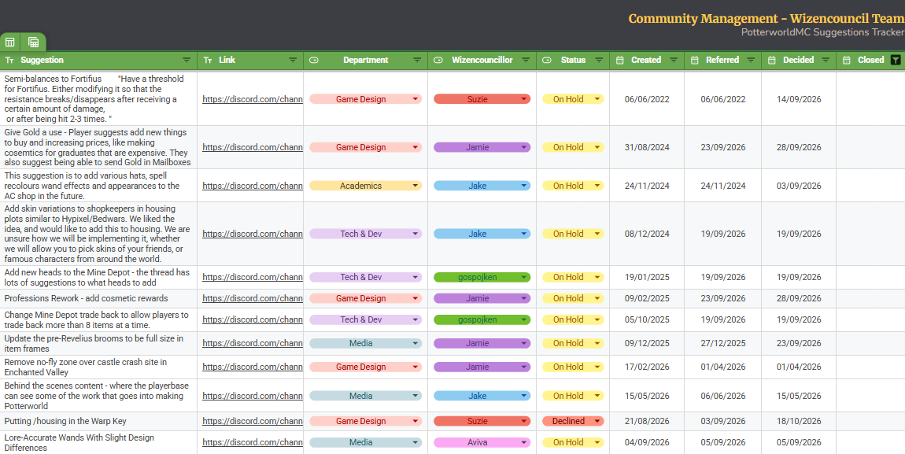Select the Created date 21/08/2026
Image resolution: width=905 pixels, height=454 pixels.
click(647, 421)
